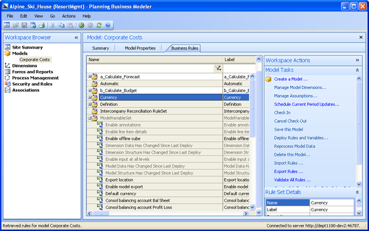
Task: Collapse the ModelVariableSet node
Action: click(90, 118)
